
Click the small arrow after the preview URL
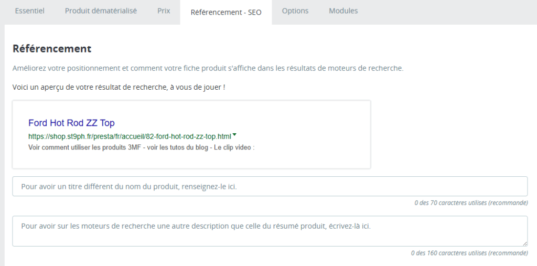tap(234, 135)
